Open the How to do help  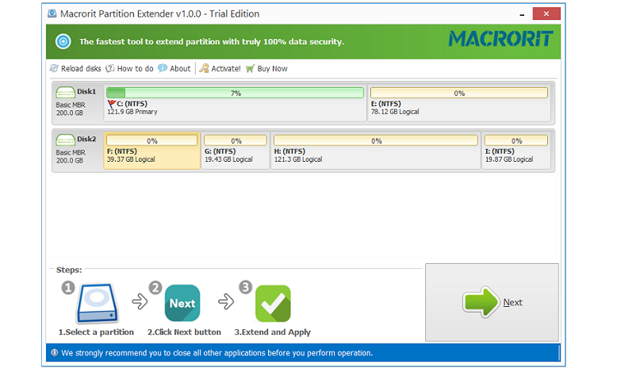130,68
